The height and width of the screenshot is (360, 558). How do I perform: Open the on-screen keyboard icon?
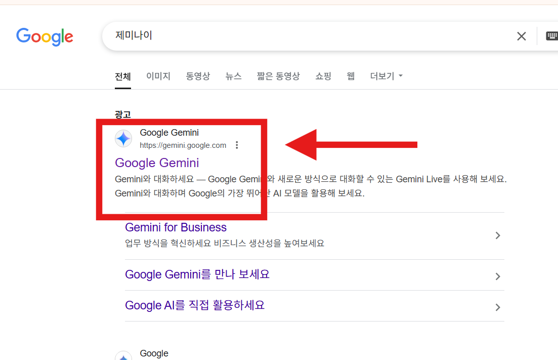pyautogui.click(x=552, y=36)
